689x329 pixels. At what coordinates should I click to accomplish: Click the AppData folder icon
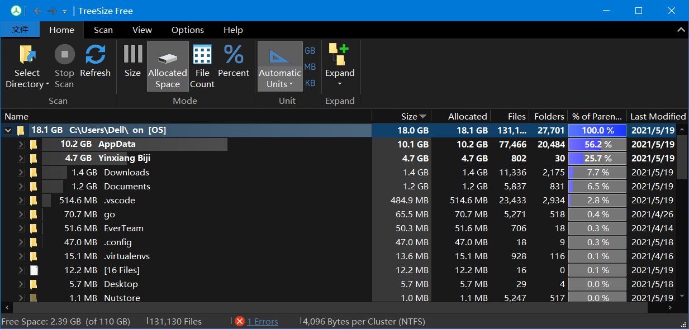[34, 145]
